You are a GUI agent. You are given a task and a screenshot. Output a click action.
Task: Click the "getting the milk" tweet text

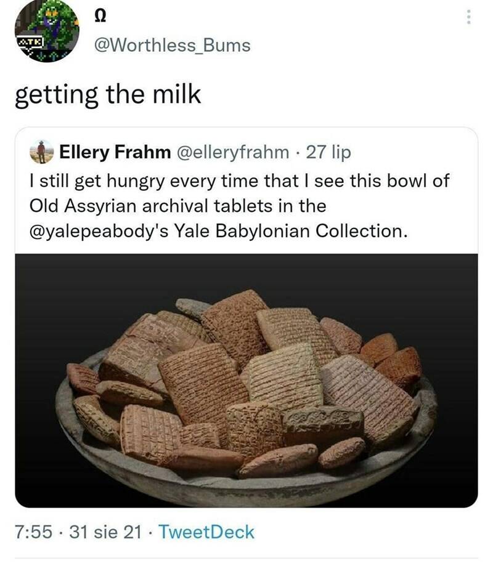point(107,95)
